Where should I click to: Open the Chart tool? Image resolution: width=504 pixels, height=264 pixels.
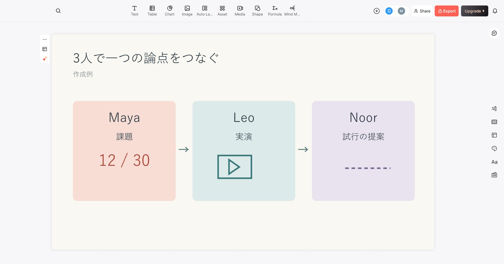click(x=170, y=11)
